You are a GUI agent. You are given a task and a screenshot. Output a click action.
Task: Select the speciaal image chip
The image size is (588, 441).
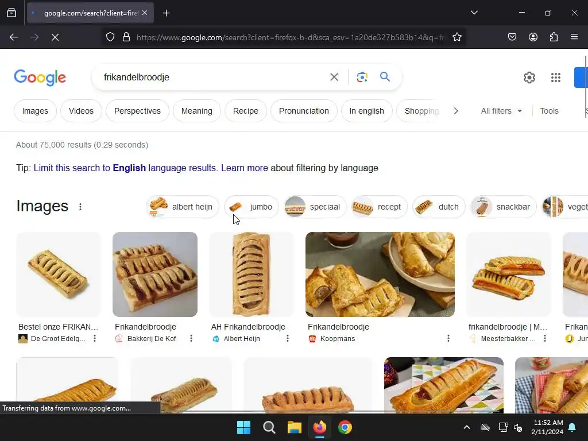coord(315,207)
